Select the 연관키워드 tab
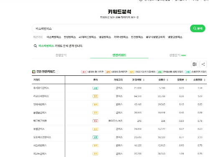The image size is (209, 157). [119, 55]
